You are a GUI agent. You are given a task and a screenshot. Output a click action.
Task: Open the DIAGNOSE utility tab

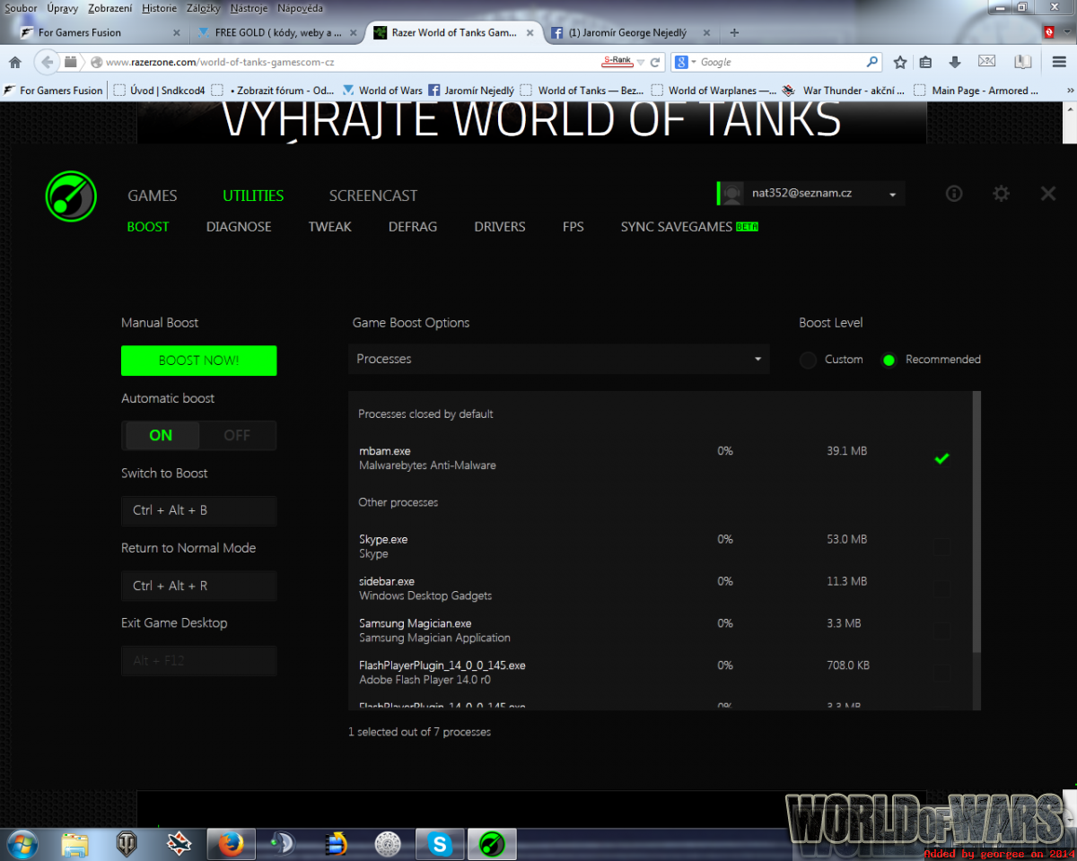[239, 227]
